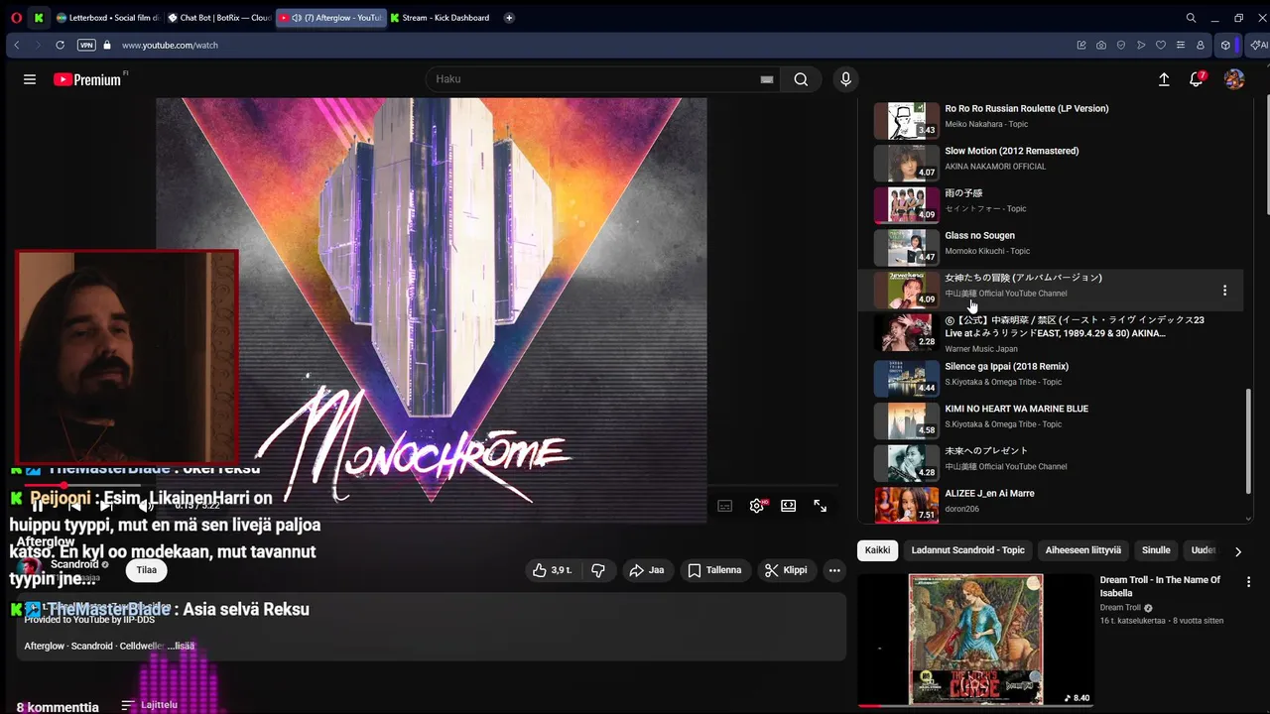This screenshot has width=1270, height=714.
Task: Click the Haku search input field
Action: (592, 79)
